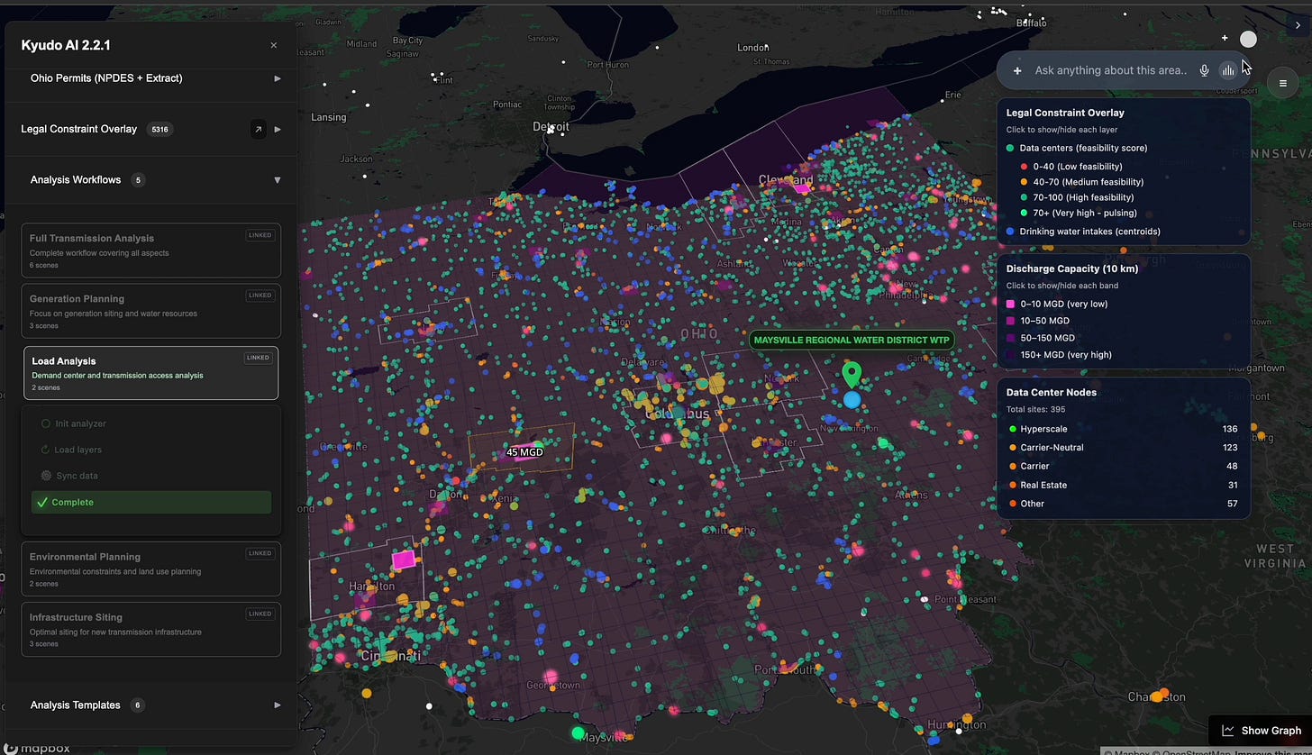
Task: Click the Complete status step
Action: (x=150, y=503)
